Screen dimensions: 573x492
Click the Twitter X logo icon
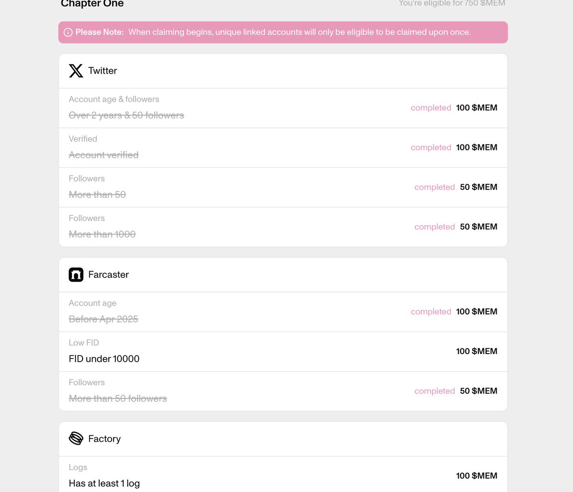pos(76,71)
